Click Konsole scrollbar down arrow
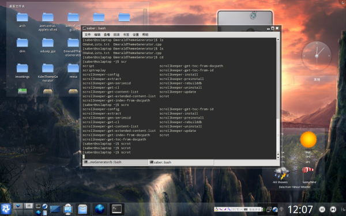Screen dimensions: 346x216 (x=278, y=157)
